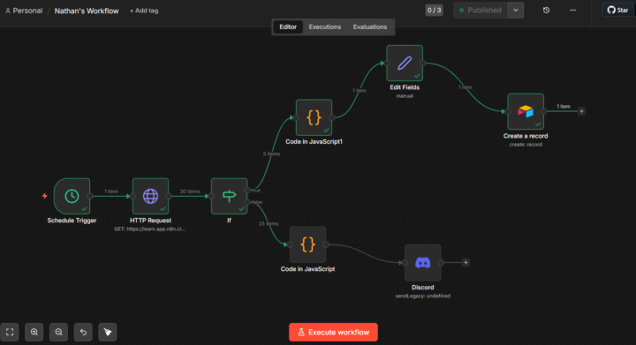This screenshot has height=345, width=636.
Task: Click the Nathan's Workflow title
Action: [87, 11]
